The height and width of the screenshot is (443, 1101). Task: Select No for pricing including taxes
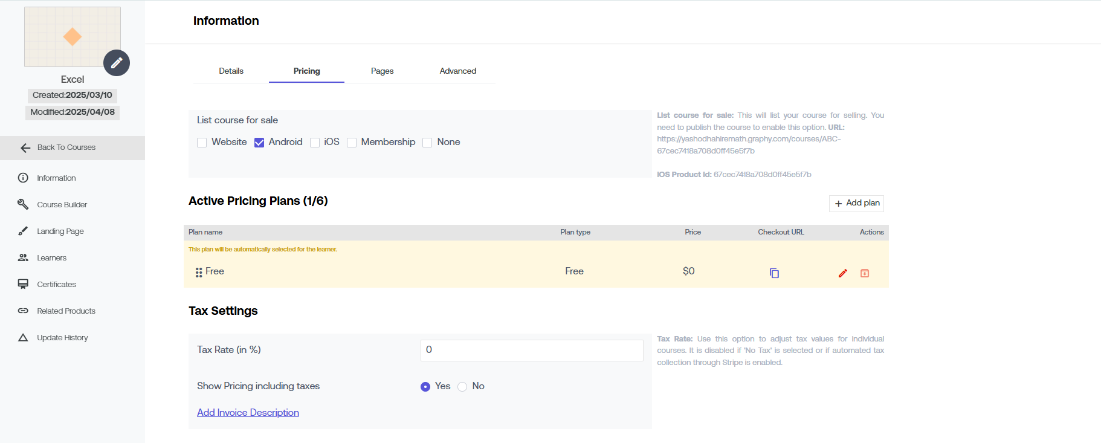(x=462, y=387)
